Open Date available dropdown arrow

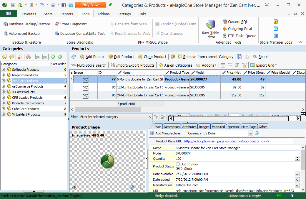pyautogui.click(x=297, y=174)
